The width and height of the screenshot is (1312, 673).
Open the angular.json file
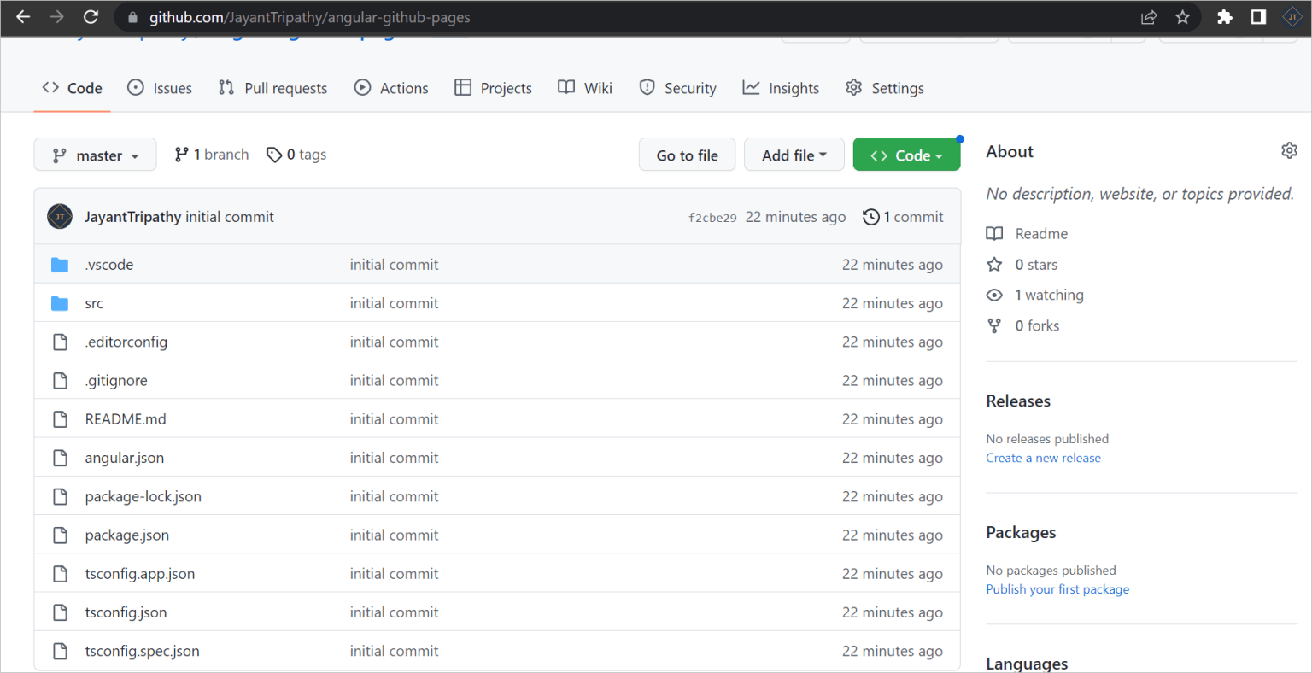tap(125, 458)
